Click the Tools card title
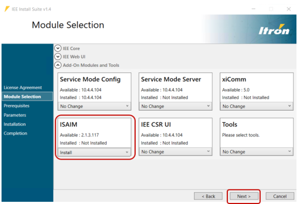The height and width of the screenshot is (204, 298). (230, 125)
